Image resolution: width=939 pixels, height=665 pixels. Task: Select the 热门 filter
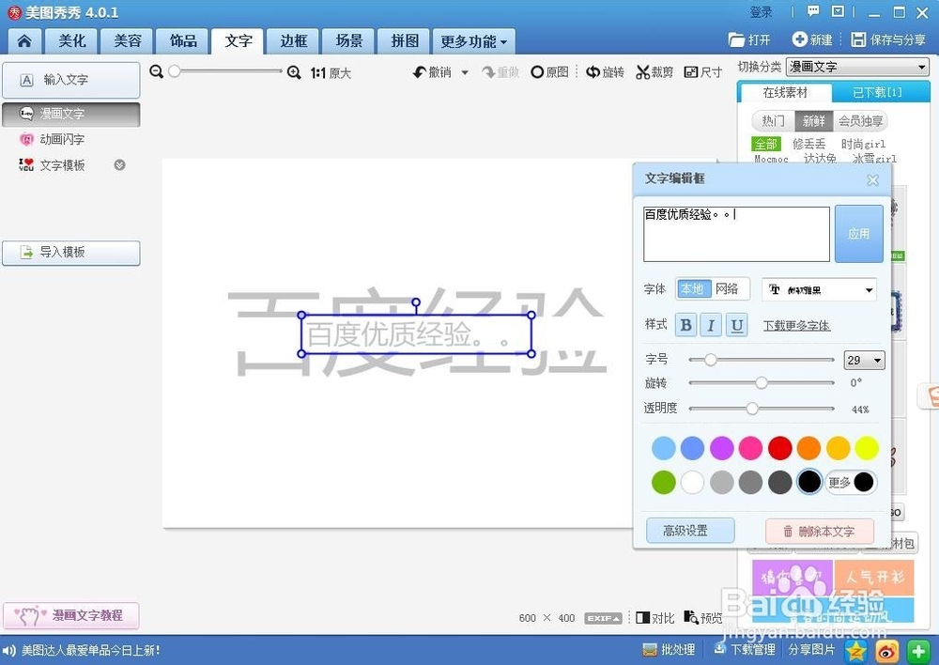773,121
